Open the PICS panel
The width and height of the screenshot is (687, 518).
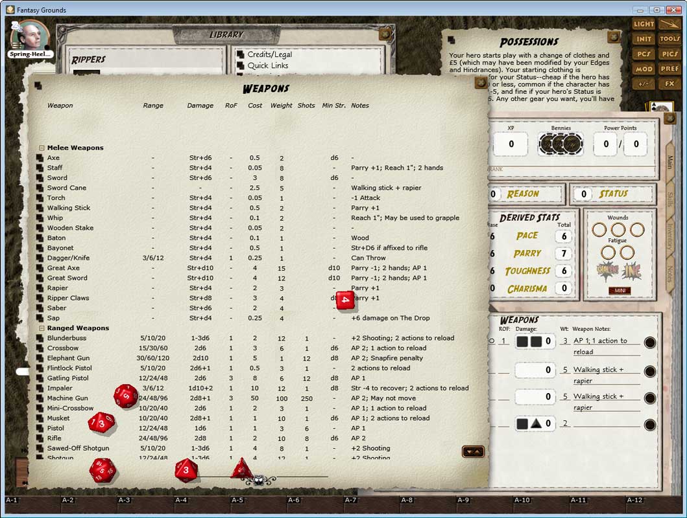point(669,54)
